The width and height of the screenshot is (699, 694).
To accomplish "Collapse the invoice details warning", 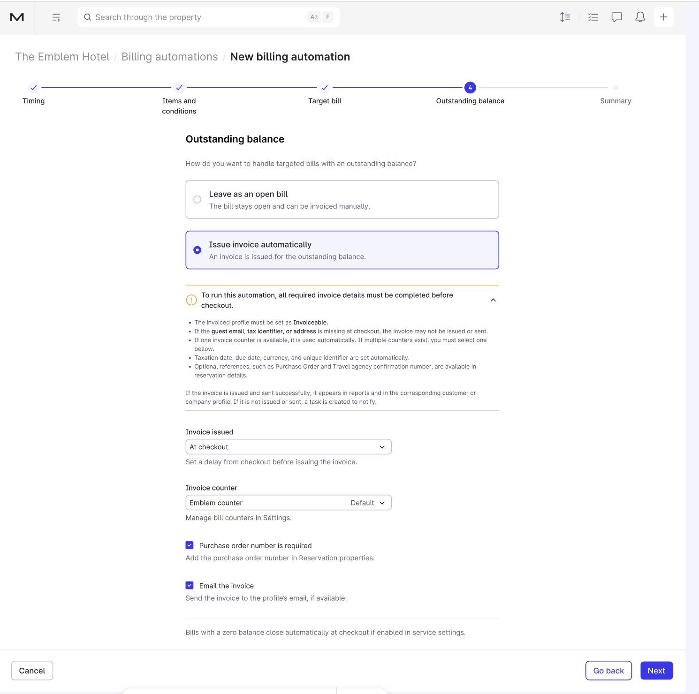I will (x=493, y=300).
